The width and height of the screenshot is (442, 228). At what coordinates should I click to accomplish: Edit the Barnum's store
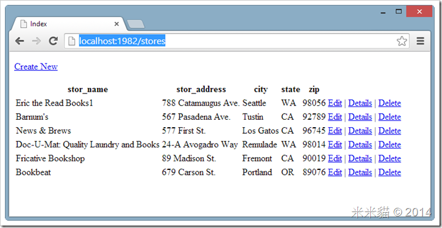pyautogui.click(x=335, y=117)
